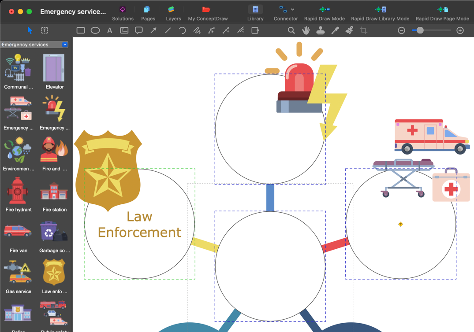Select the ambulance graphic on canvas
This screenshot has width=474, height=332.
[x=432, y=136]
